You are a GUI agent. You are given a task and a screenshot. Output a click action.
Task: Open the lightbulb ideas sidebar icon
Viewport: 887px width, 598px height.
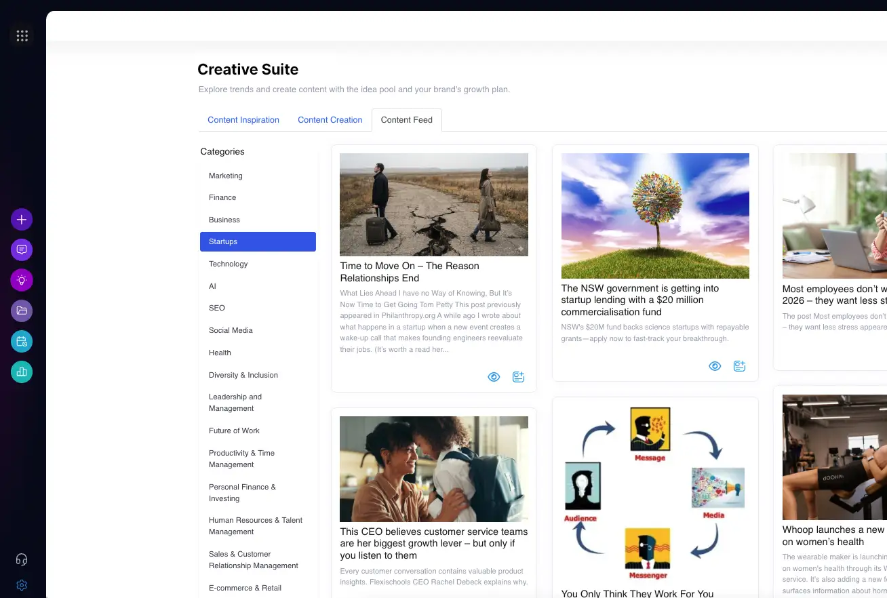[x=22, y=280]
